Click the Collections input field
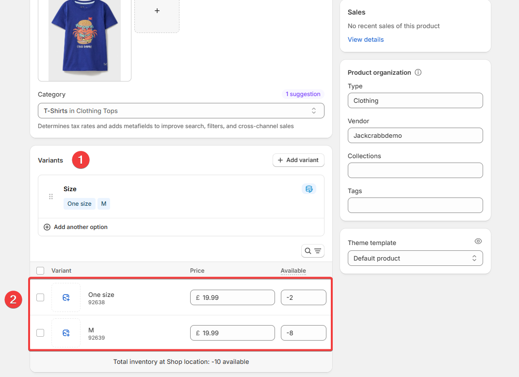519x377 pixels. pos(415,170)
